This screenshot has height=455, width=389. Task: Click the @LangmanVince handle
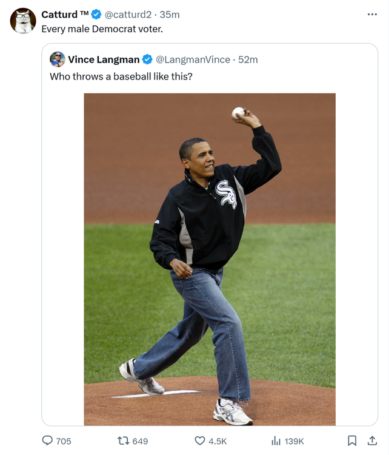(193, 59)
